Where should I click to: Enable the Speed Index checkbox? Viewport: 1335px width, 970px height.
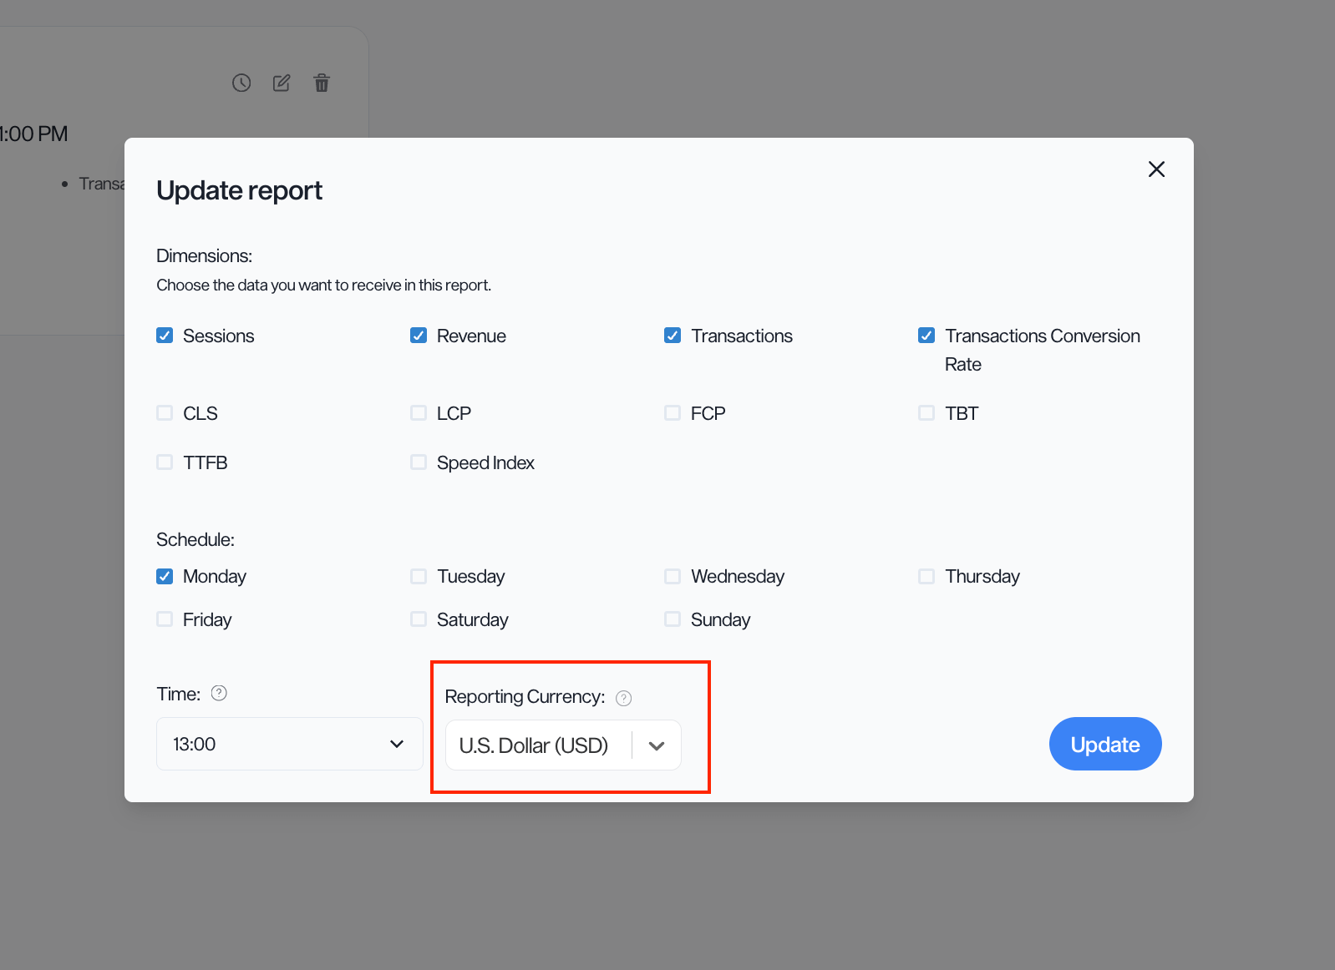pyautogui.click(x=419, y=462)
